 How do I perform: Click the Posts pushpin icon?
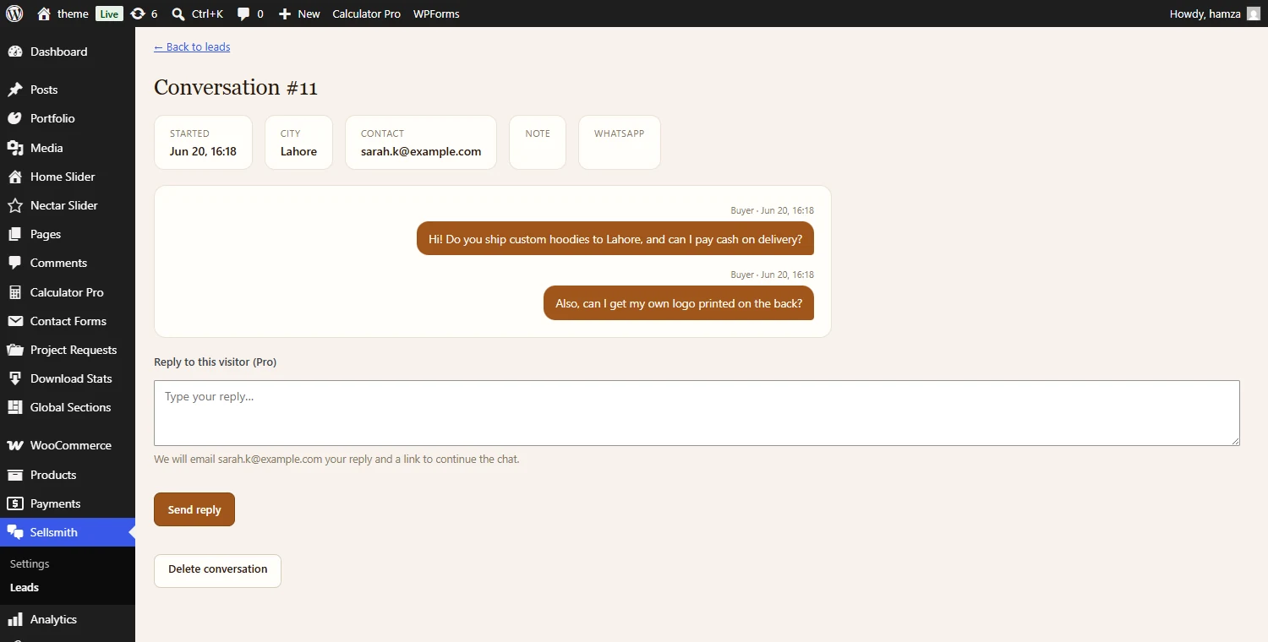pos(15,90)
